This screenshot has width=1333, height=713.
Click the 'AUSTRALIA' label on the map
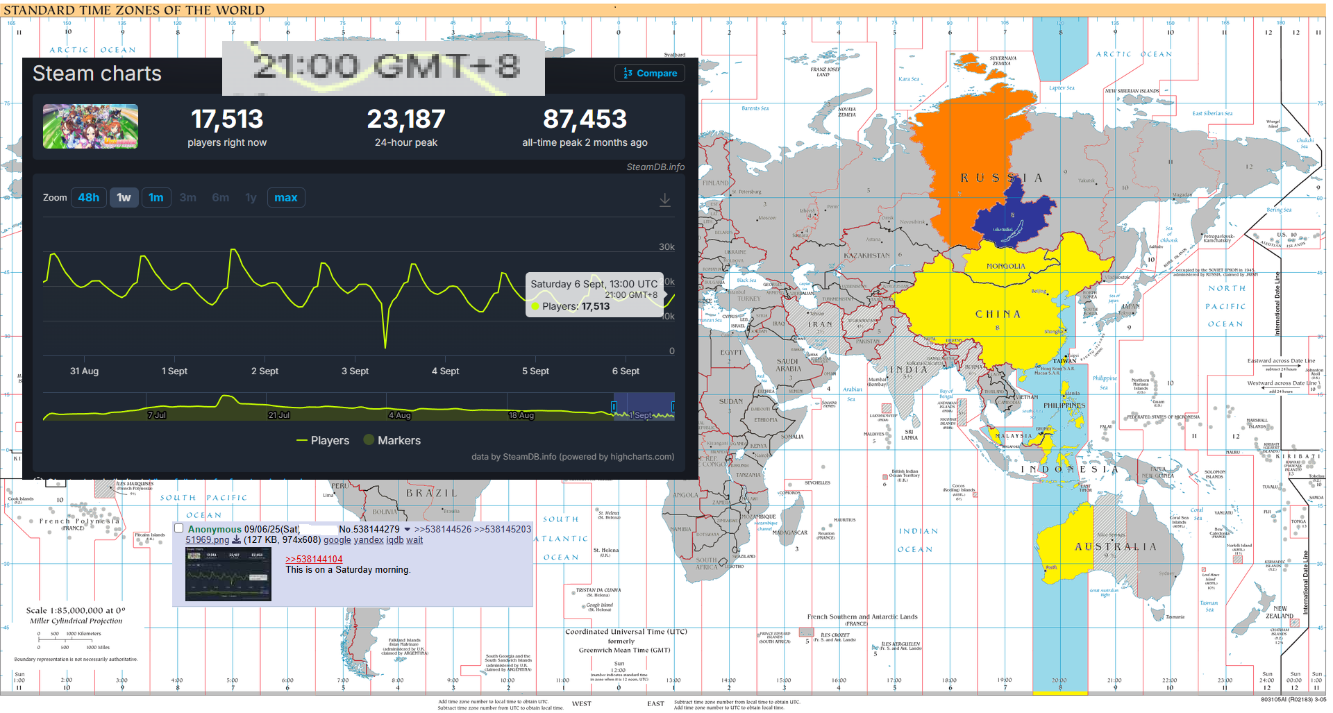(1116, 547)
